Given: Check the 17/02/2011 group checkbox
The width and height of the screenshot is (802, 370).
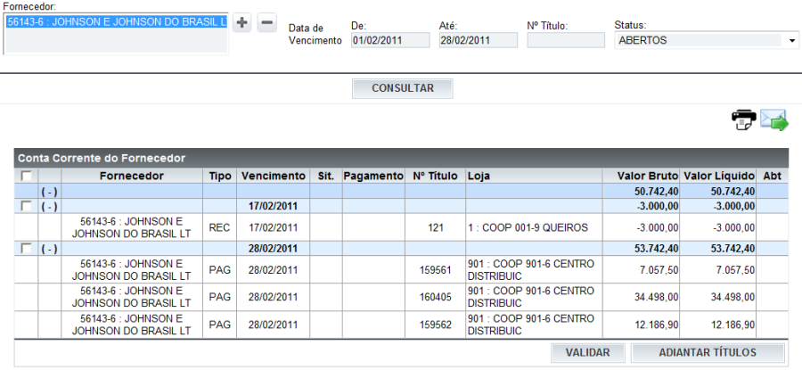Looking at the screenshot, I should (26, 206).
